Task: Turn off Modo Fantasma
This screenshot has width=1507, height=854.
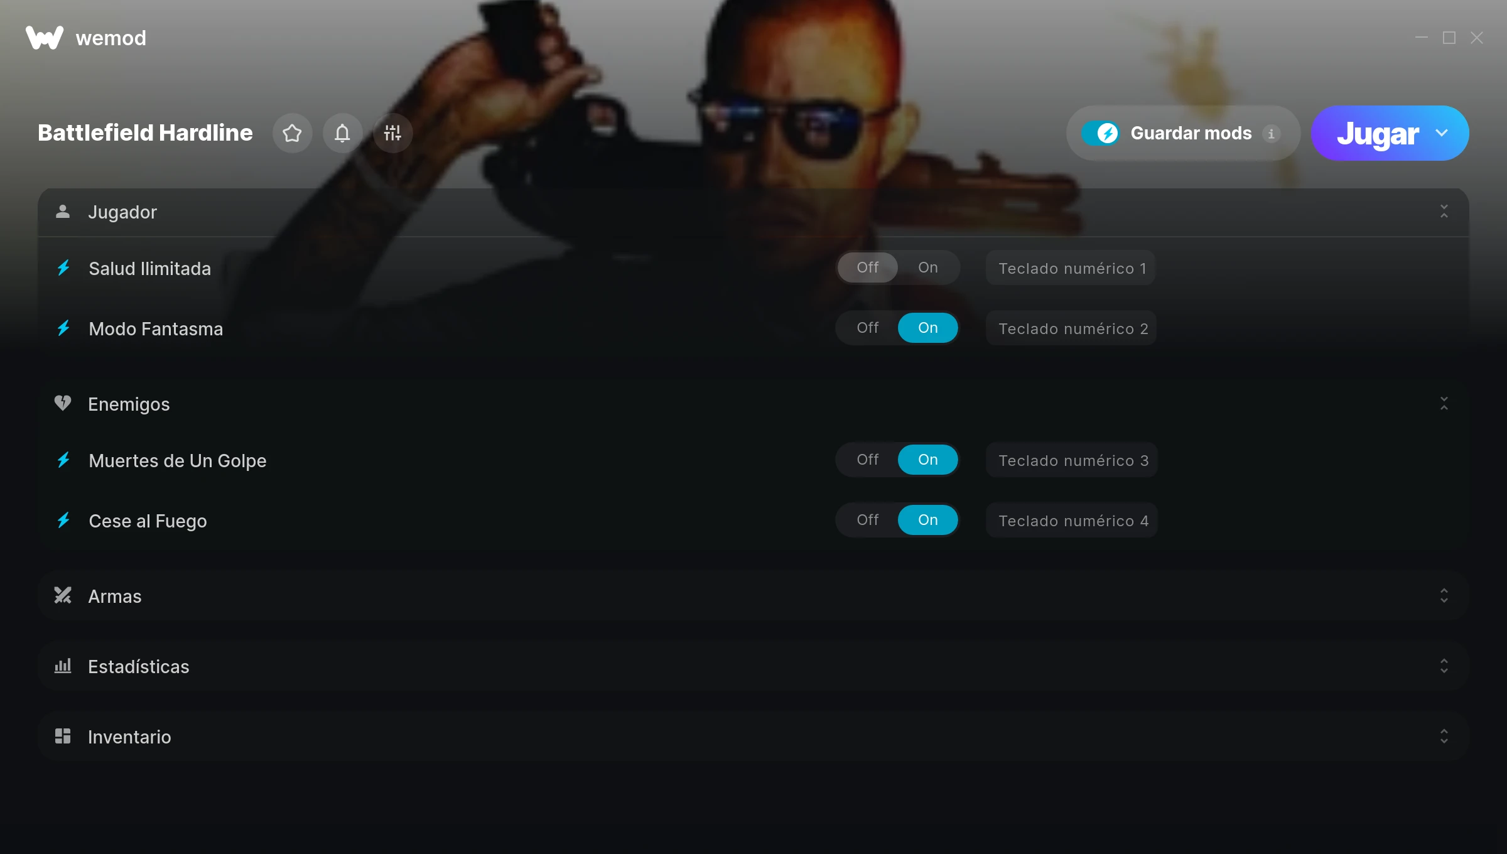Action: (x=868, y=328)
